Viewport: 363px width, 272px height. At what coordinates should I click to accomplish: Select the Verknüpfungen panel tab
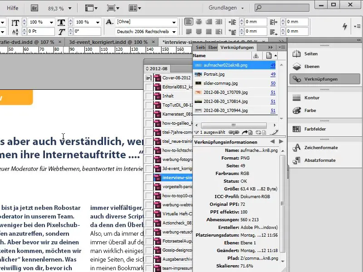(237, 48)
